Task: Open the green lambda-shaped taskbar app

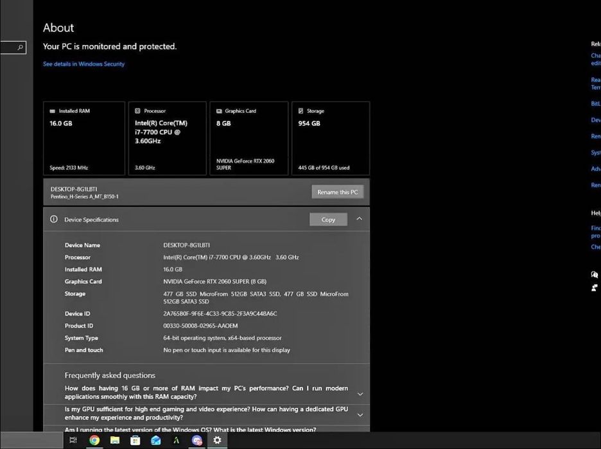Action: (177, 440)
